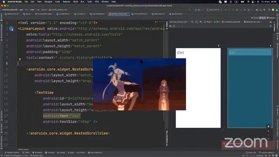Click the pan tool hand icon in preview

tap(269, 126)
